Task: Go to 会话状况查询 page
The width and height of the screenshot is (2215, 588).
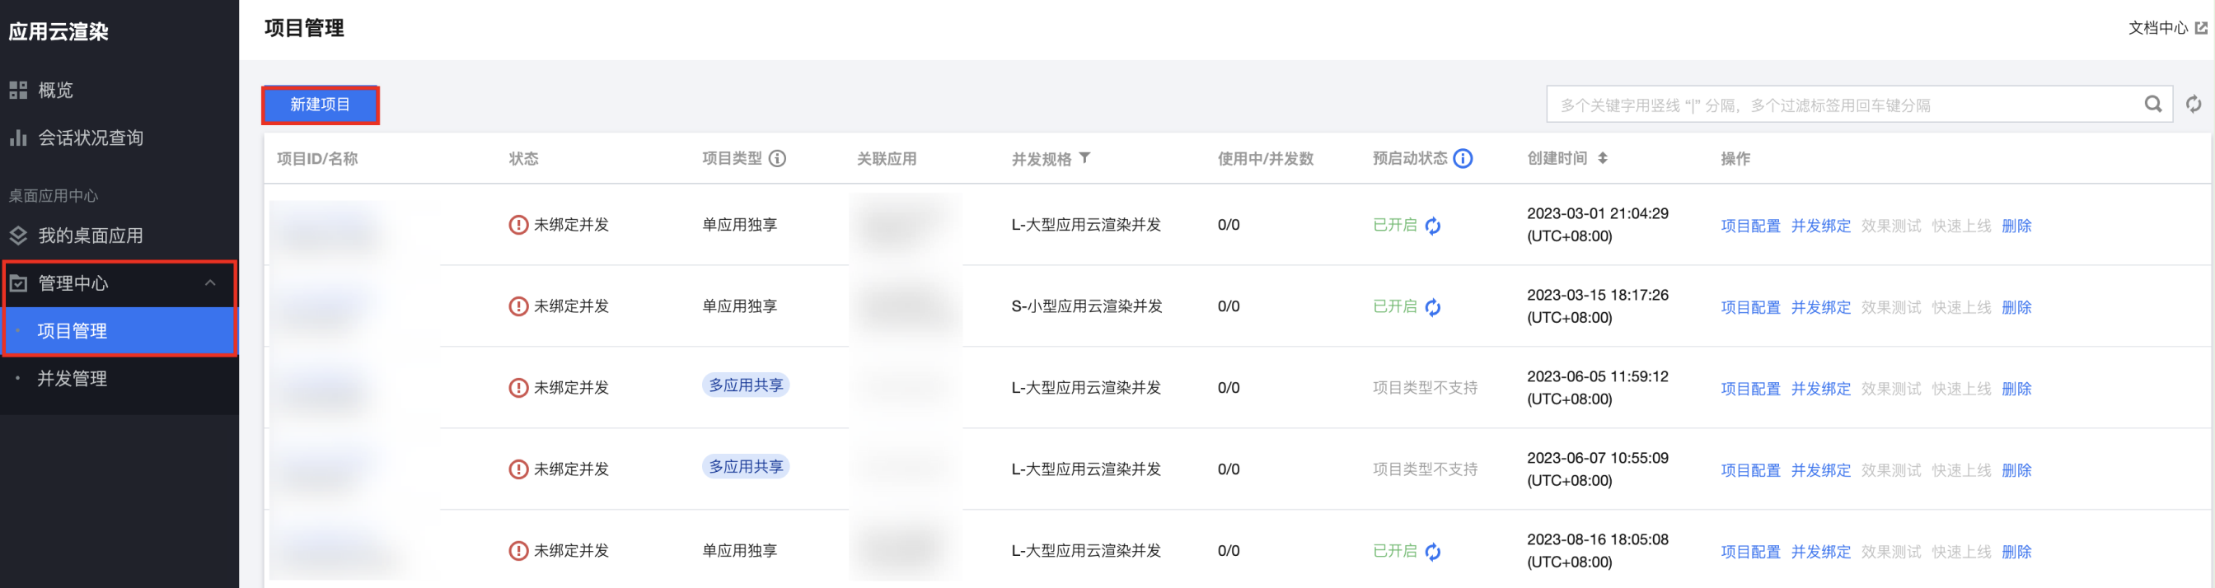Action: [x=91, y=138]
